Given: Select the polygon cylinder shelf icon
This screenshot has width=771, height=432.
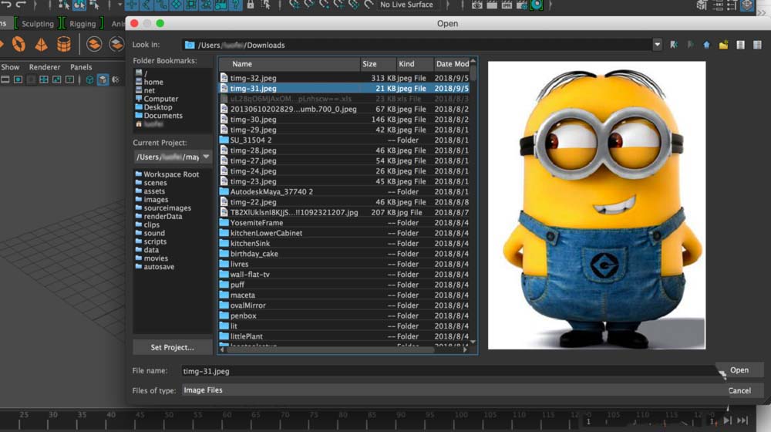Looking at the screenshot, I should 63,45.
